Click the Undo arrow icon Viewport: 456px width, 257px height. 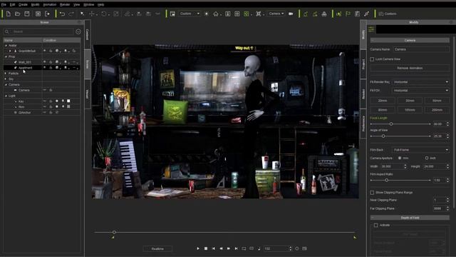(x=62, y=14)
